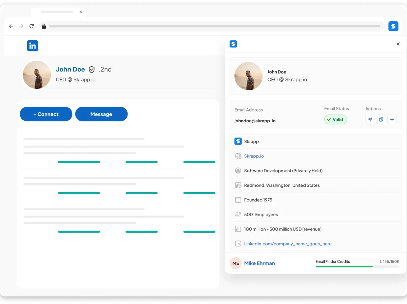Click the browser back arrow
The height and width of the screenshot is (304, 407).
11,26
